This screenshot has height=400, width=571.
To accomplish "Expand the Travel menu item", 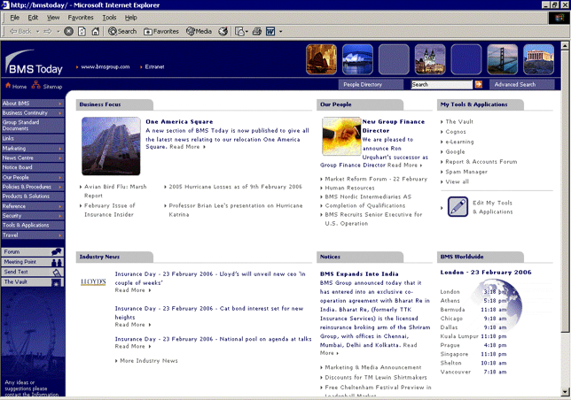I will (32, 235).
